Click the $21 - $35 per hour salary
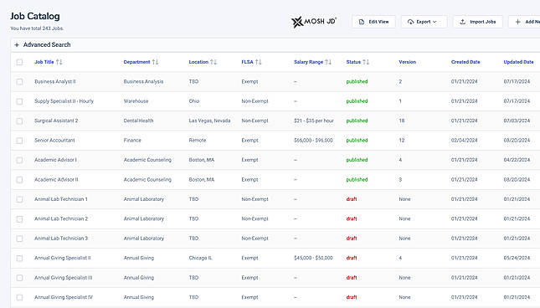This screenshot has width=540, height=308. click(x=314, y=121)
